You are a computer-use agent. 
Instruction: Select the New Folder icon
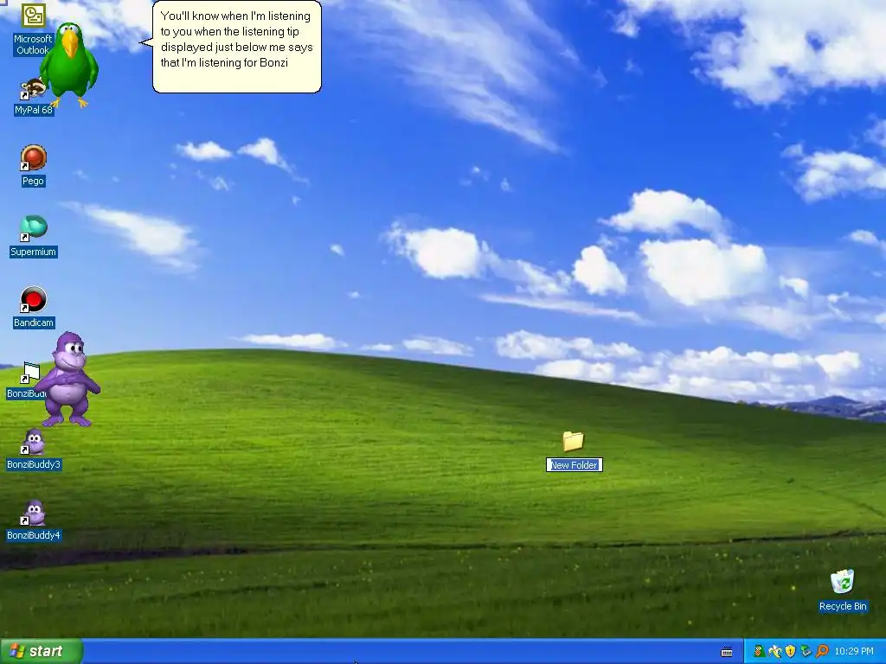coord(573,442)
